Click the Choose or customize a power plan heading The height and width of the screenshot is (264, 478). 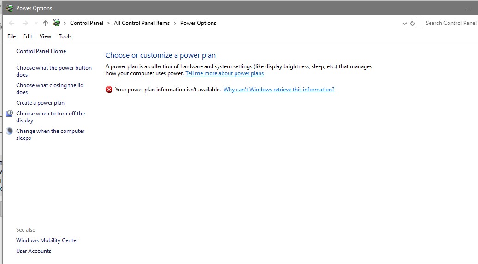161,55
